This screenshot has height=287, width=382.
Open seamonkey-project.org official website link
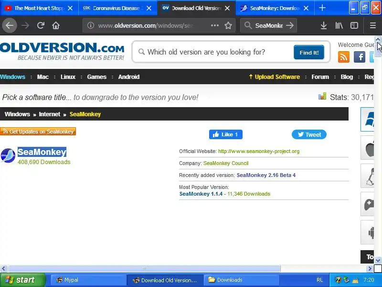click(x=259, y=151)
